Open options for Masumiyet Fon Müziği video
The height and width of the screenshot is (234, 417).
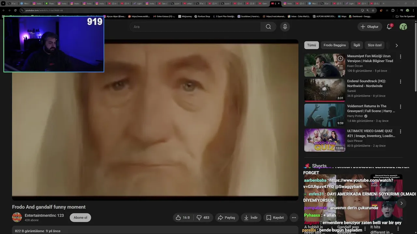tap(400, 57)
